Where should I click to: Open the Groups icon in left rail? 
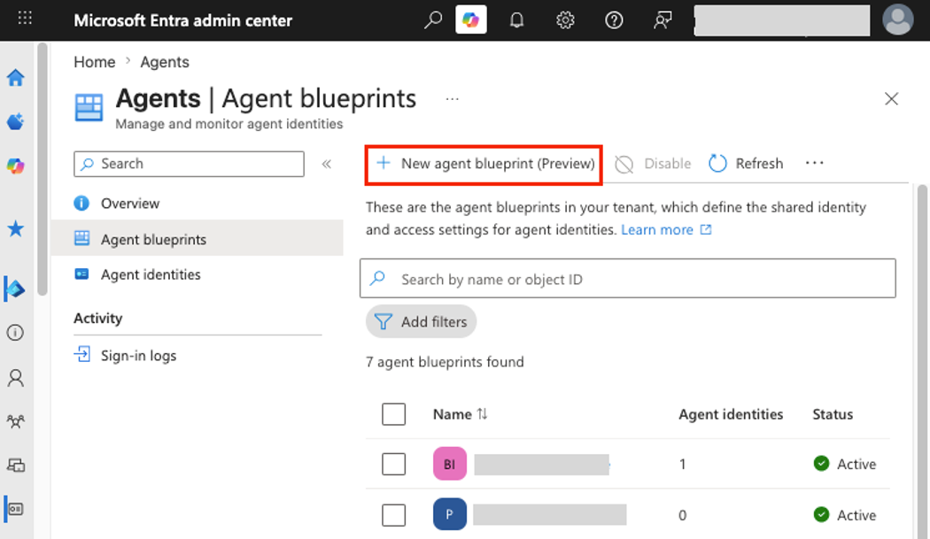(16, 421)
